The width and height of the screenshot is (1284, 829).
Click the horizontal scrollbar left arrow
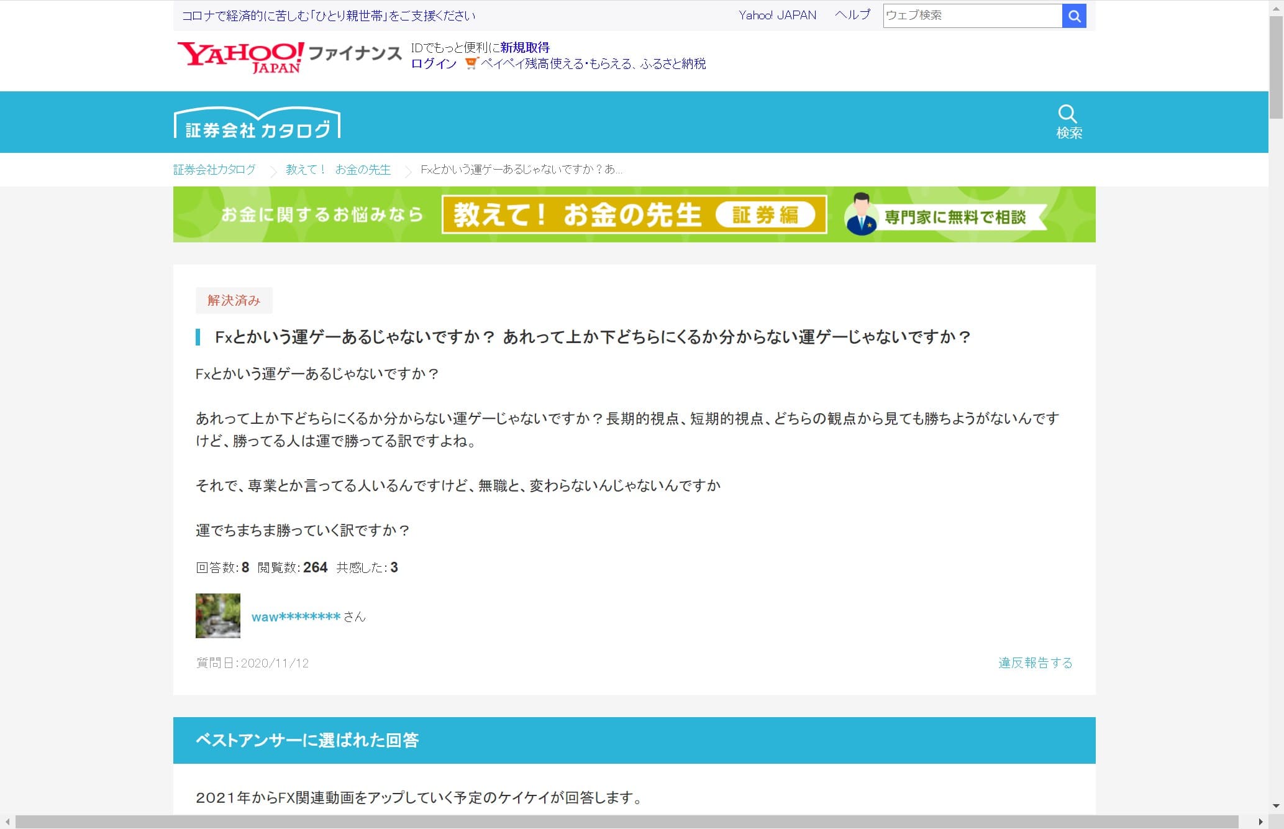7,822
